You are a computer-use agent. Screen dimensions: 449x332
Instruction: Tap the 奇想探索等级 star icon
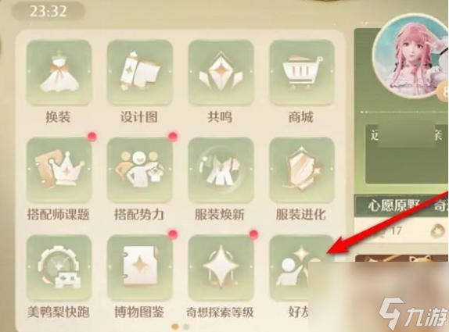(x=221, y=267)
